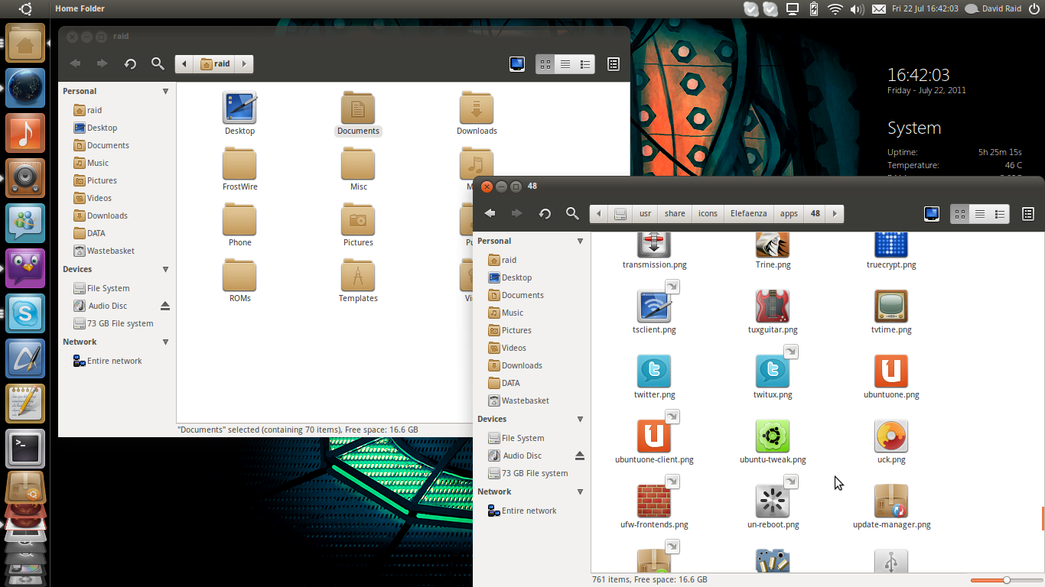Open the mail indicator in top panel

878,9
